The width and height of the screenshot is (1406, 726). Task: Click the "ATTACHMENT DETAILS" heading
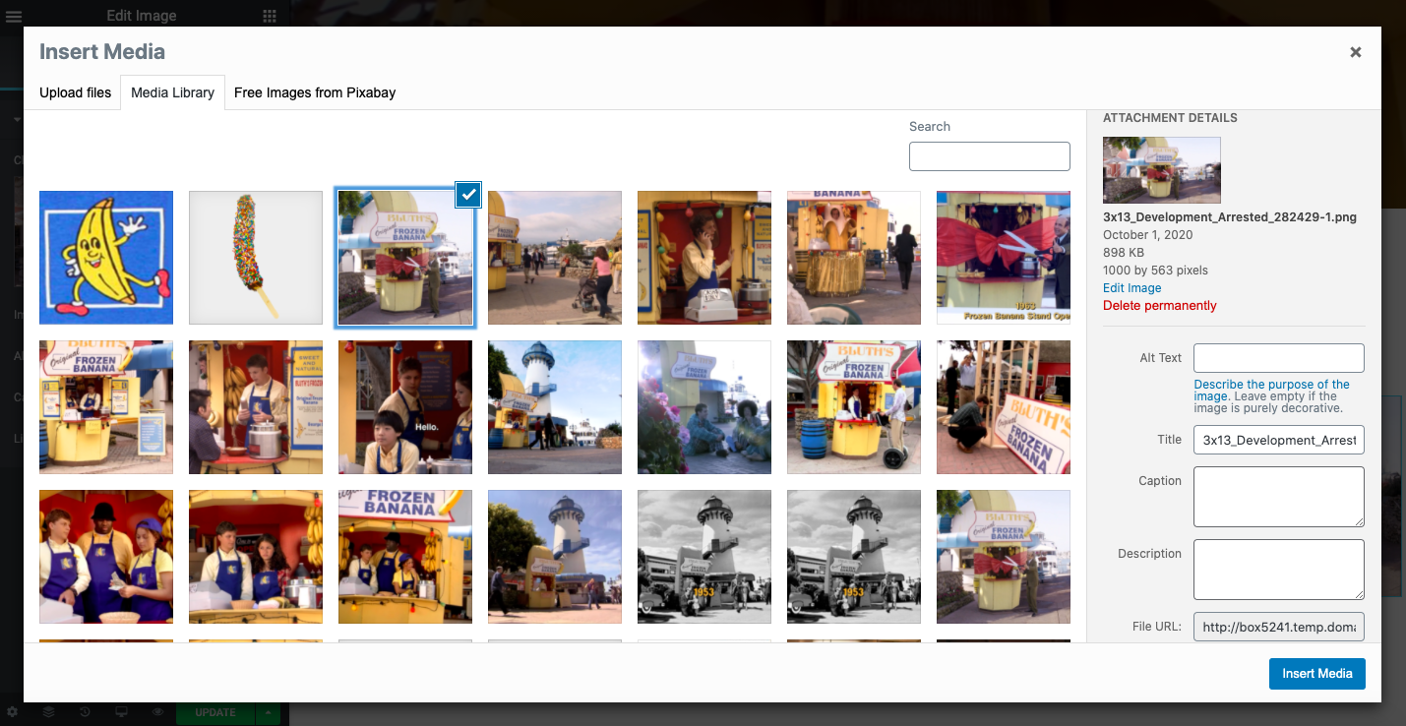click(1170, 118)
